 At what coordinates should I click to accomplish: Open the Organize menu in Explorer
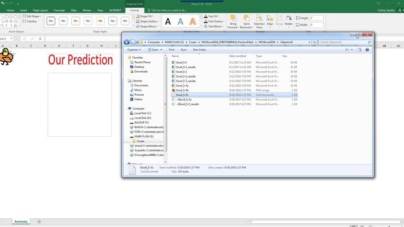coord(134,49)
